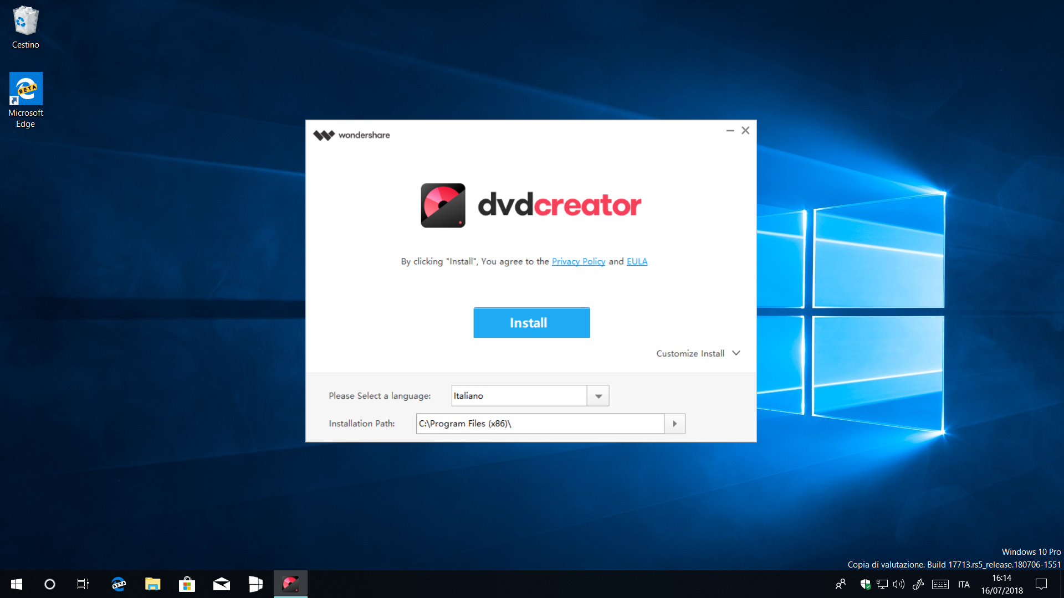The image size is (1064, 598).
Task: Open Task View in taskbar
Action: click(x=83, y=584)
